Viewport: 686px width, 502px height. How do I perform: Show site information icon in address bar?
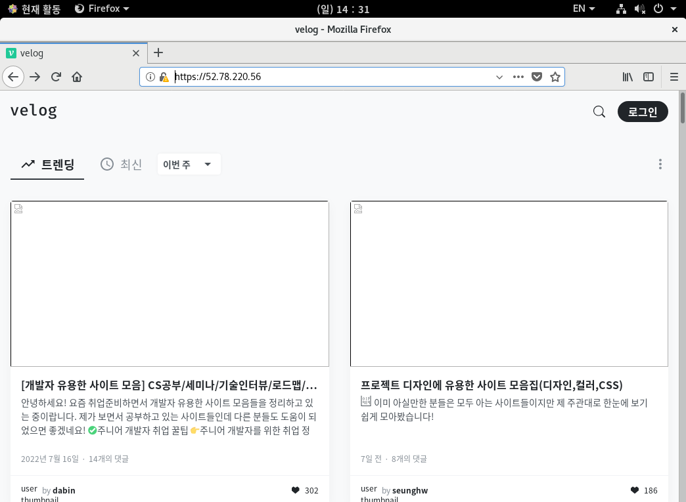pos(150,77)
